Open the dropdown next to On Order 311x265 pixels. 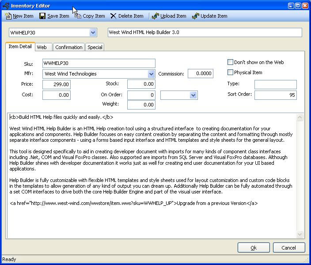193,95
